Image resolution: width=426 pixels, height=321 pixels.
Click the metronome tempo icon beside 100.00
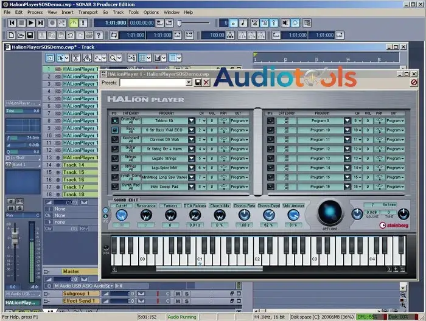point(231,35)
